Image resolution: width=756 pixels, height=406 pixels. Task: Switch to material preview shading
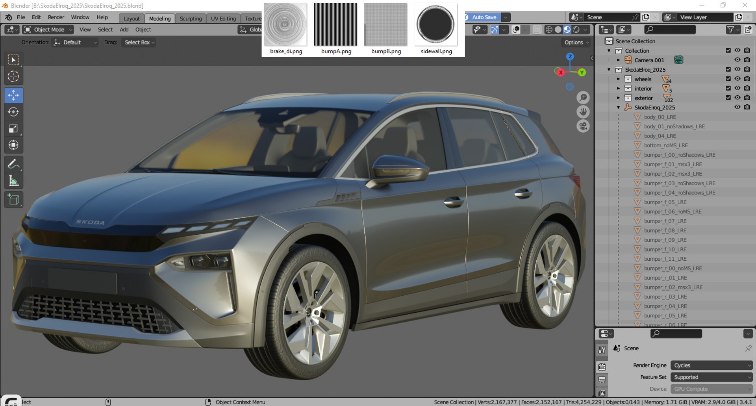point(567,30)
